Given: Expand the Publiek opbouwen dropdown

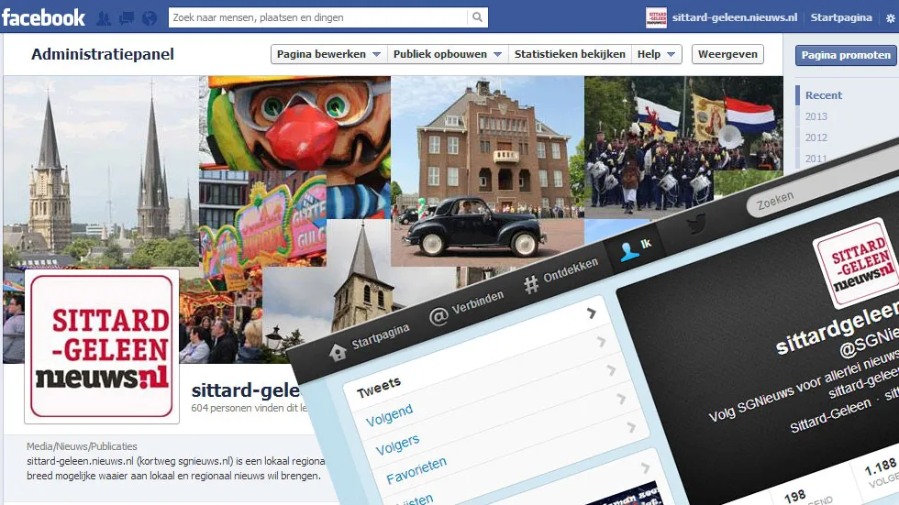Looking at the screenshot, I should (x=448, y=54).
